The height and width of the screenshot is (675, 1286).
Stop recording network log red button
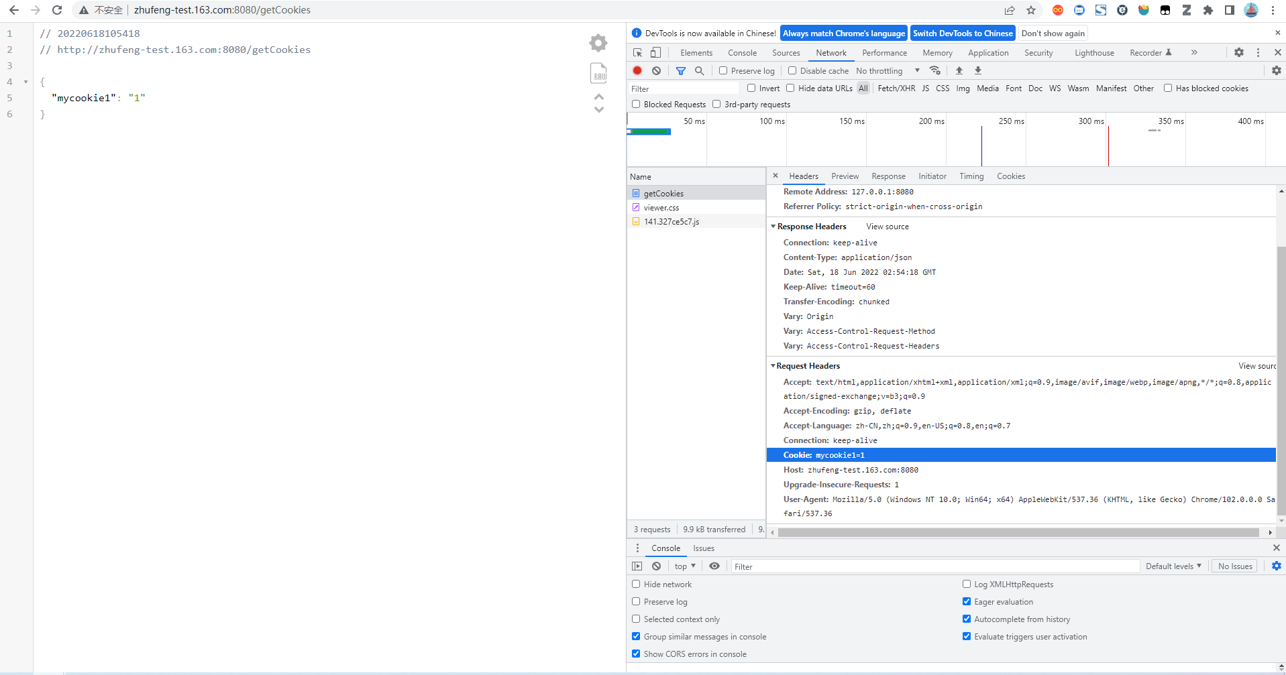[x=637, y=70]
